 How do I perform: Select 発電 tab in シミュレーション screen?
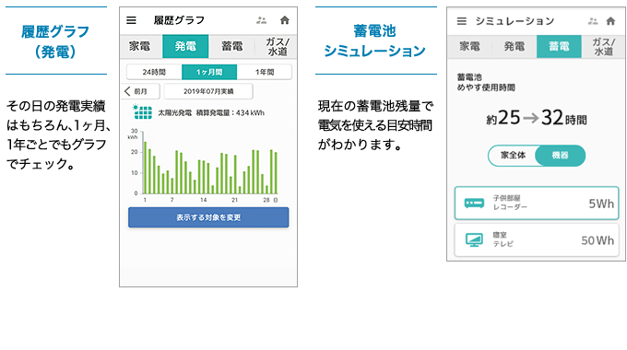coord(515,46)
